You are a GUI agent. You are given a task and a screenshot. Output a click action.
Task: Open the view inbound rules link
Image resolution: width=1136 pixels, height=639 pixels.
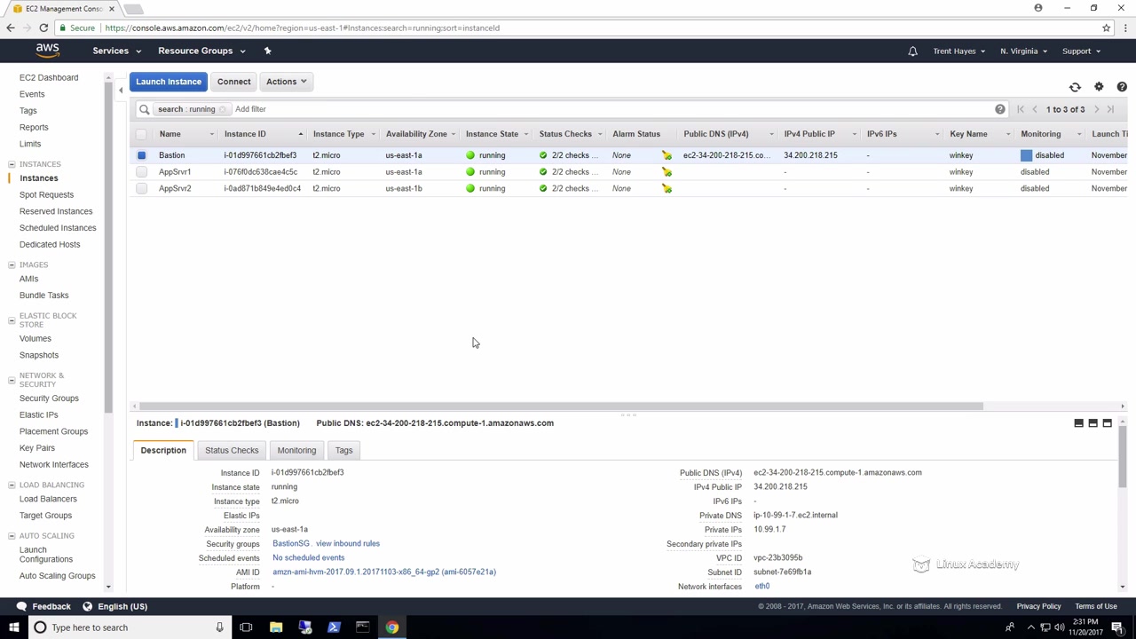click(347, 543)
